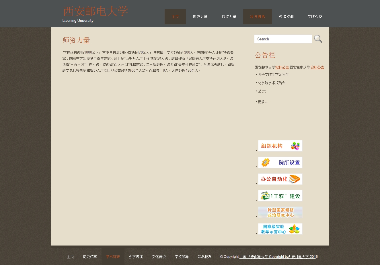The width and height of the screenshot is (380, 265).
Task: Click the 招标公告 link
Action: click(282, 67)
